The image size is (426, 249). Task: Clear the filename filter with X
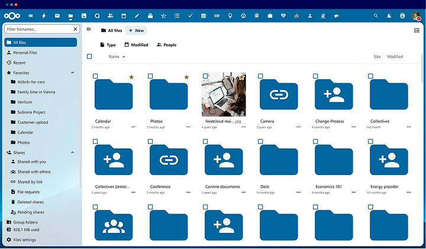click(x=75, y=29)
